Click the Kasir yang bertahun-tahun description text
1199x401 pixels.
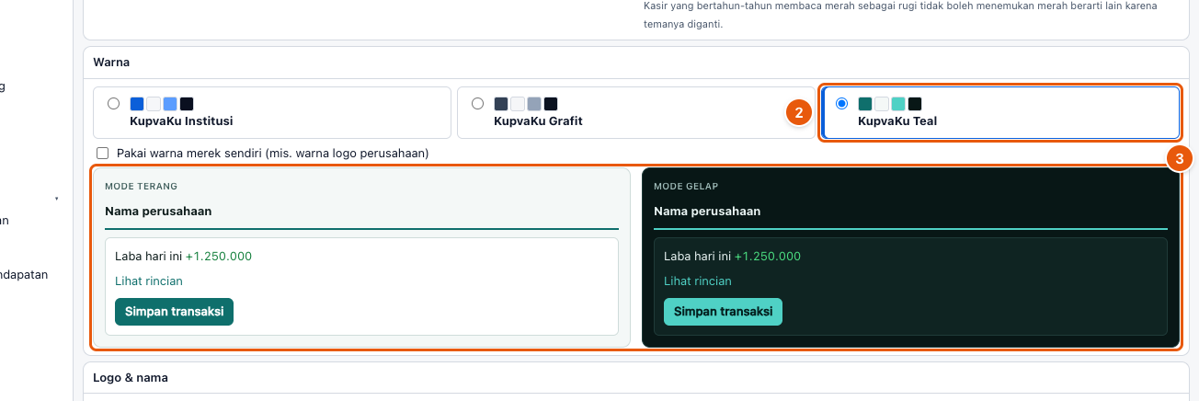coord(900,15)
